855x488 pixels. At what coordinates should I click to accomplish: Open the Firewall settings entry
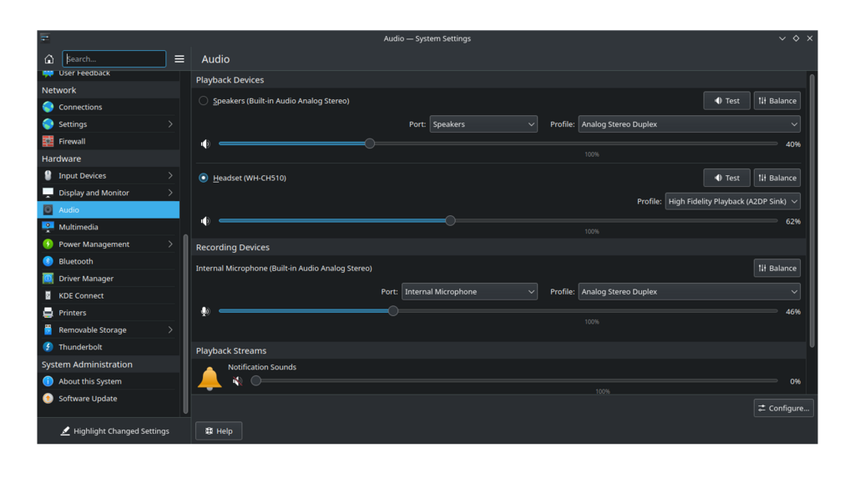(x=72, y=141)
